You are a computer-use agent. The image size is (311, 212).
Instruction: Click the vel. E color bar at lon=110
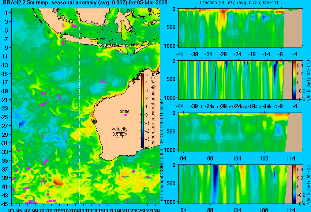[294, 80]
